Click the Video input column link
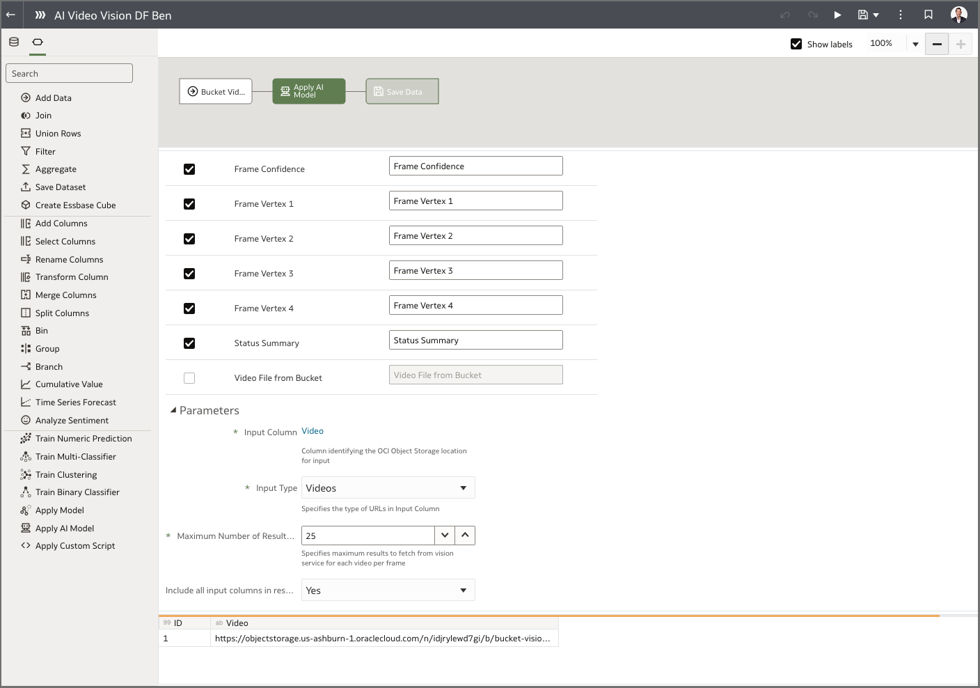The height and width of the screenshot is (688, 980). [x=313, y=430]
